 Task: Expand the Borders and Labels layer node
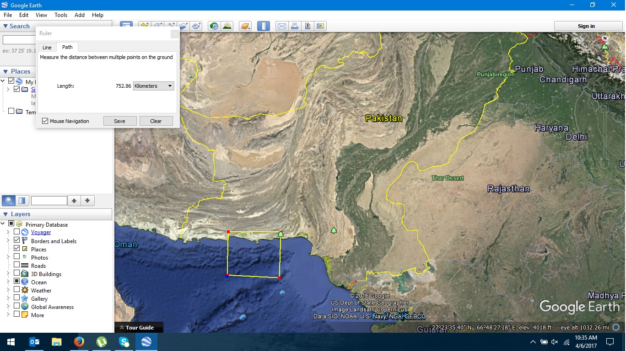(x=8, y=241)
